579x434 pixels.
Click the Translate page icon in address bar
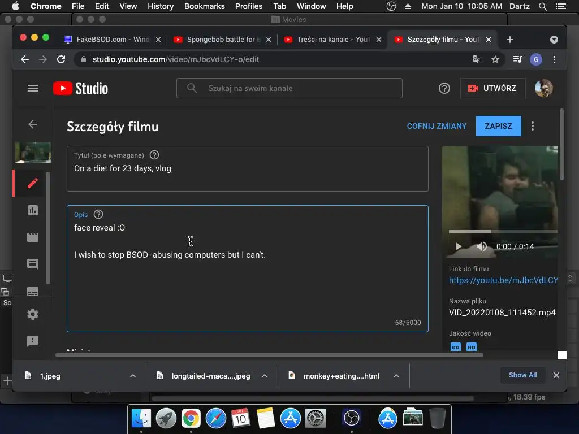coord(477,59)
